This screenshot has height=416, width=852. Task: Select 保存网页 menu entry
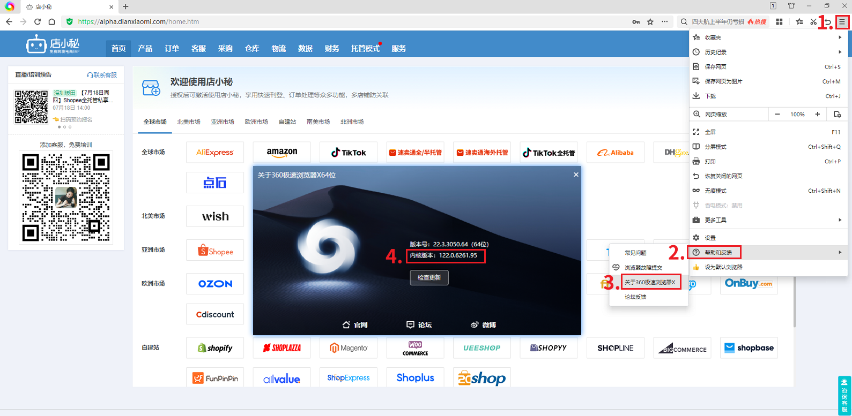[768, 67]
